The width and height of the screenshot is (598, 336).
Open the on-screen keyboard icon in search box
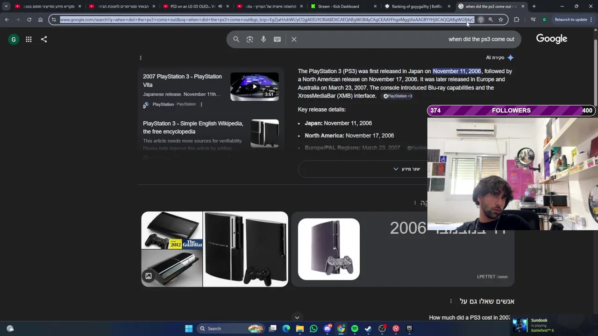pyautogui.click(x=277, y=39)
